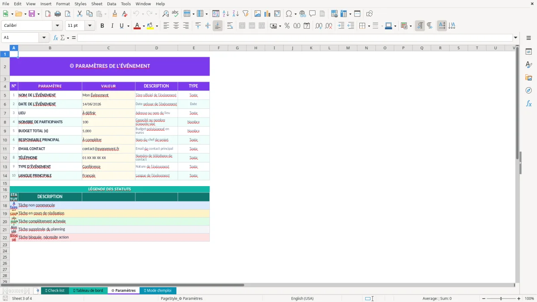Open the Font Color dropdown arrow
This screenshot has width=537, height=302.
point(144,26)
